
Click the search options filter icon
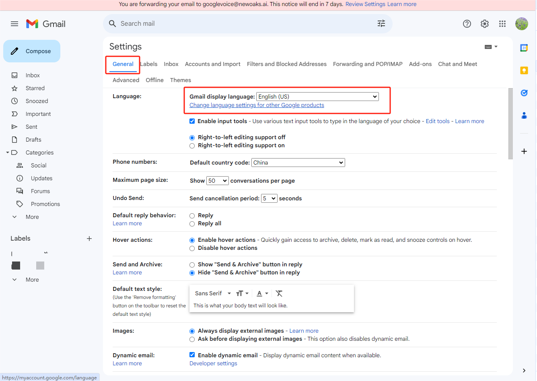[381, 24]
